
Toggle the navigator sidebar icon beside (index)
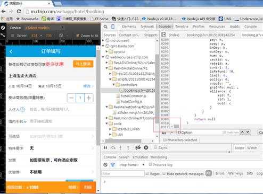pyautogui.click(x=163, y=34)
